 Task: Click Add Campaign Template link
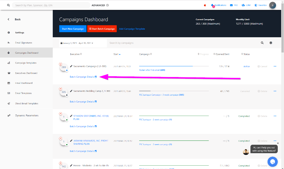coord(132,29)
